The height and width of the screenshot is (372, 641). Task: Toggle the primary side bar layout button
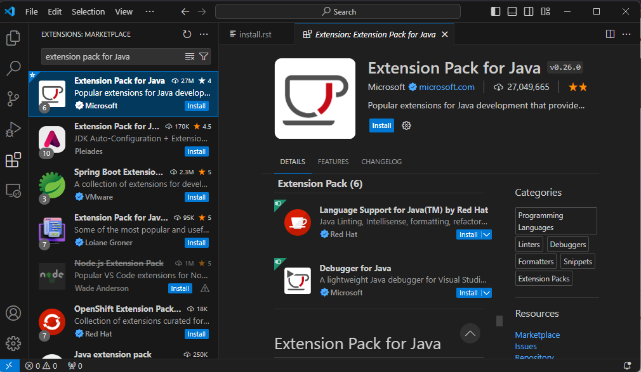496,11
